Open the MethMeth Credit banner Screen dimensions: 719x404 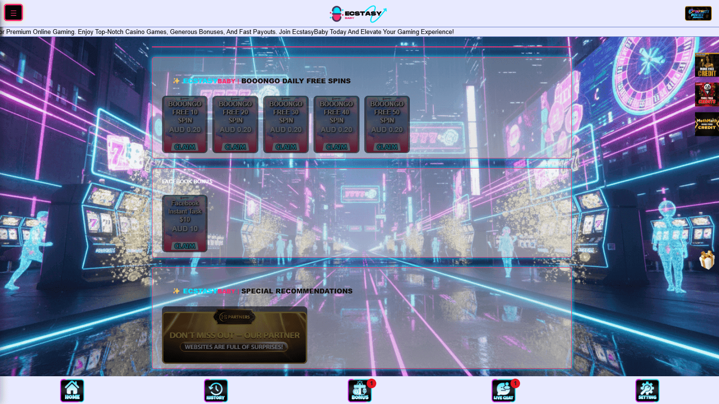707,124
